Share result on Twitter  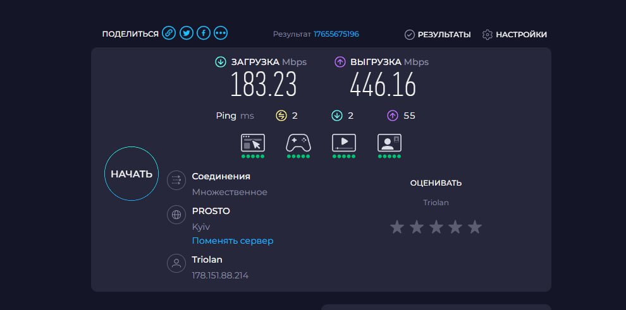coord(186,33)
